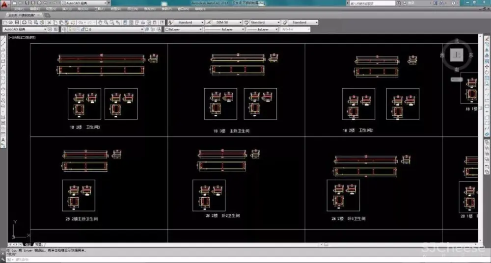The image size is (491, 263).
Task: Click Save in the Standard toolbar
Action: point(17,23)
